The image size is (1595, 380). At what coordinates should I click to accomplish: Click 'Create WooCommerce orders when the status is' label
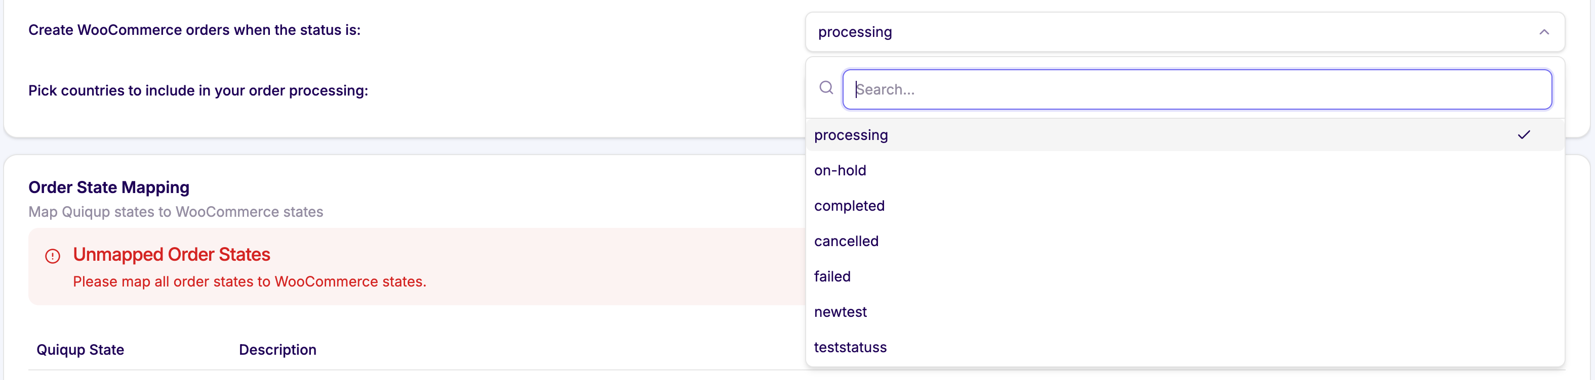coord(194,30)
